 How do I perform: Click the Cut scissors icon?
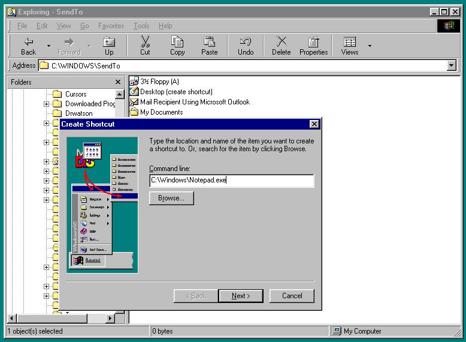145,46
